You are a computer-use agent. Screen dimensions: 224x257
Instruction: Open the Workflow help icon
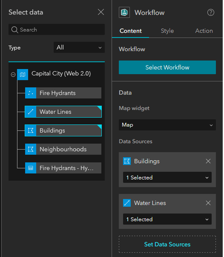(x=211, y=12)
